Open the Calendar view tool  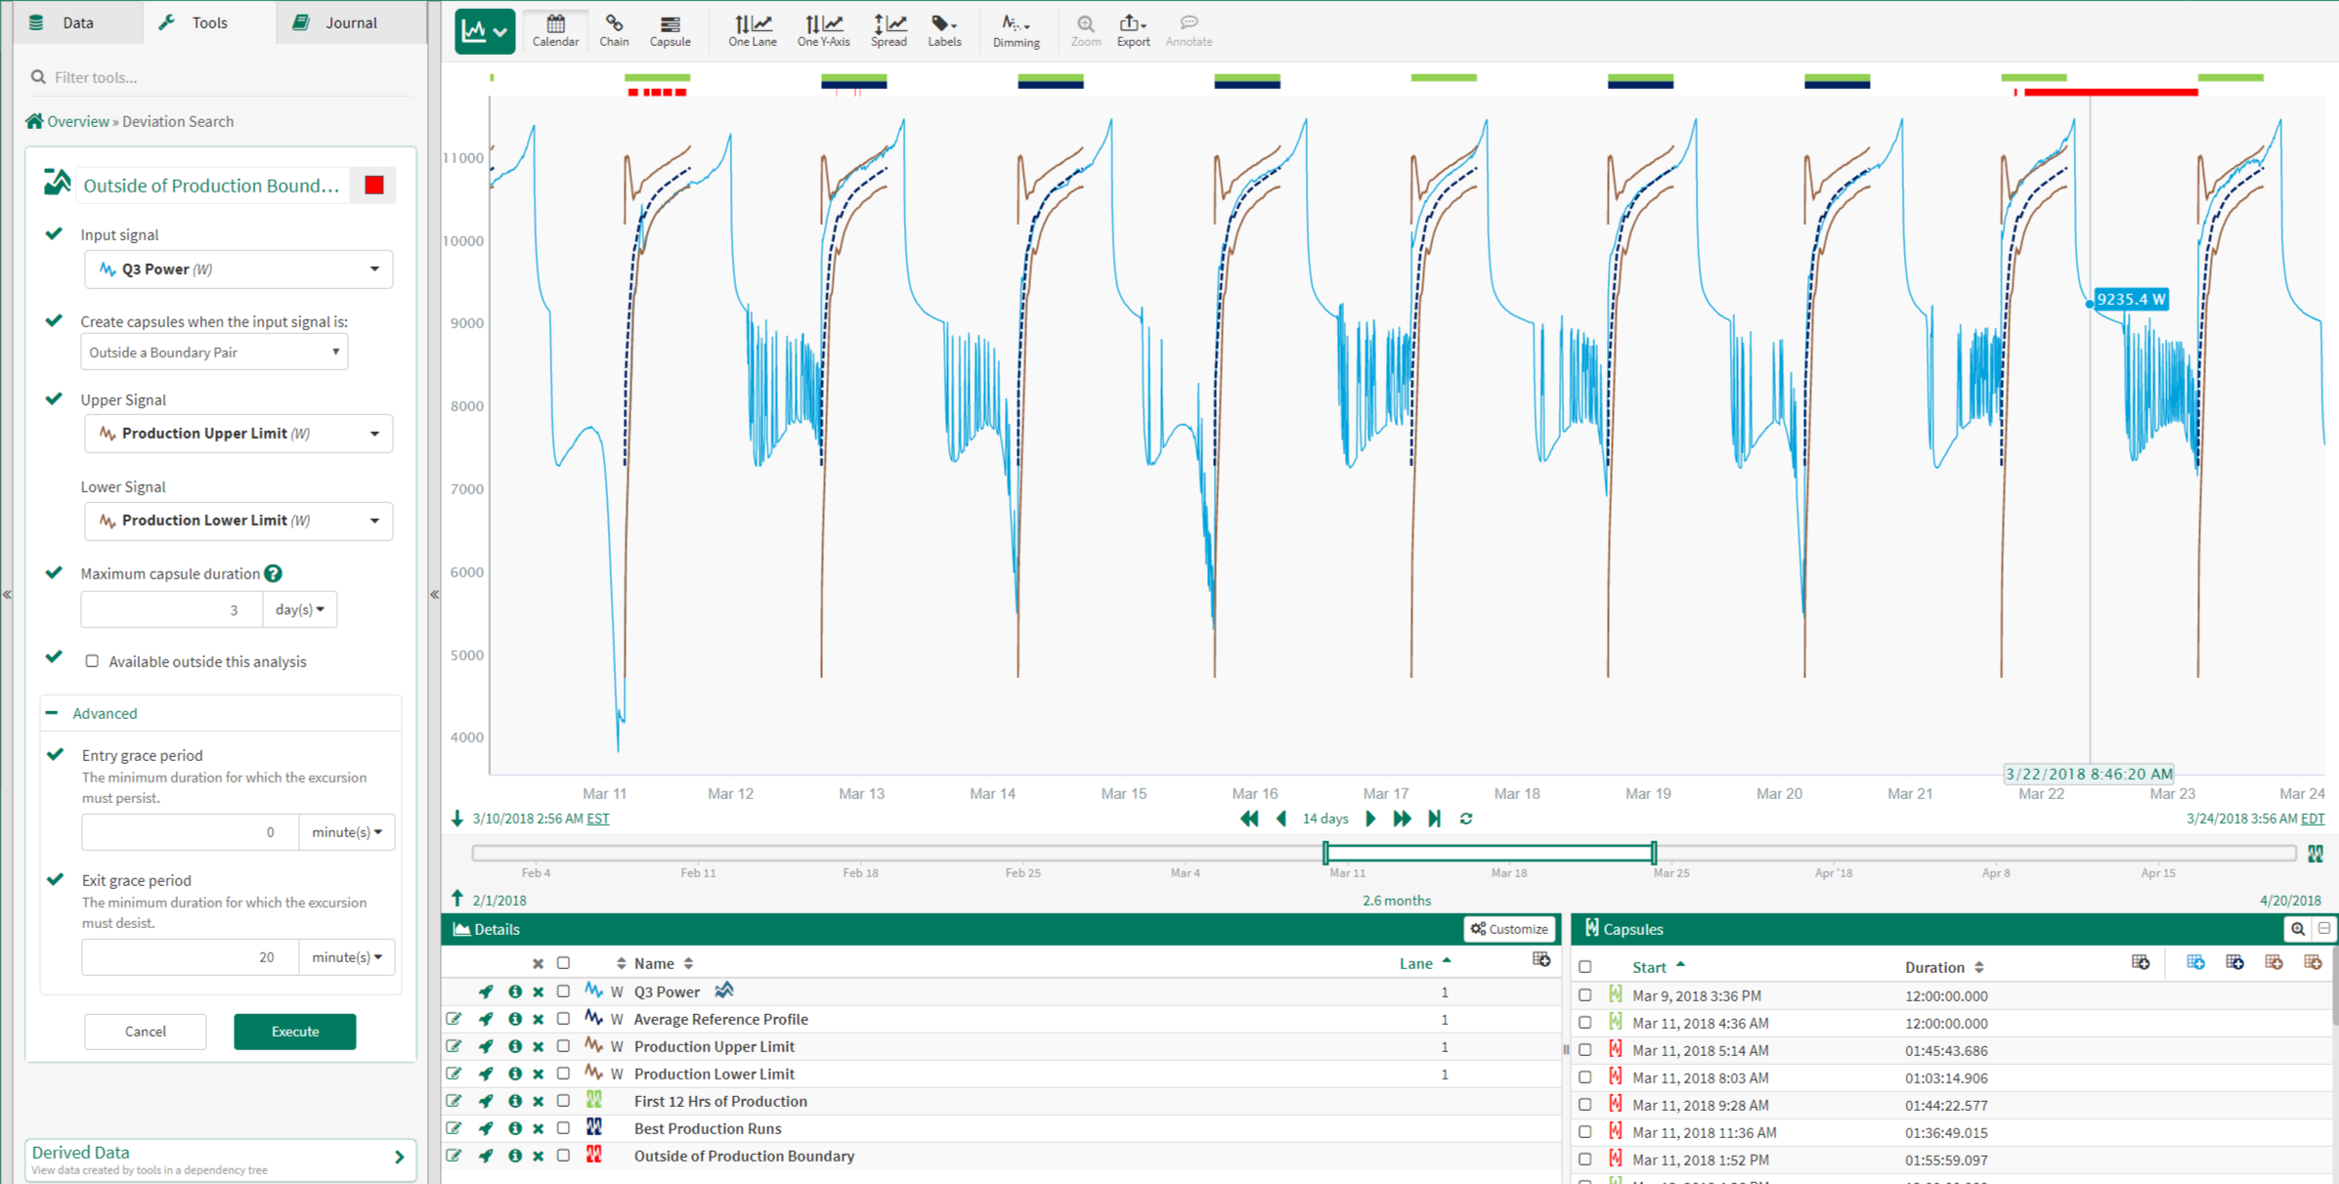554,30
